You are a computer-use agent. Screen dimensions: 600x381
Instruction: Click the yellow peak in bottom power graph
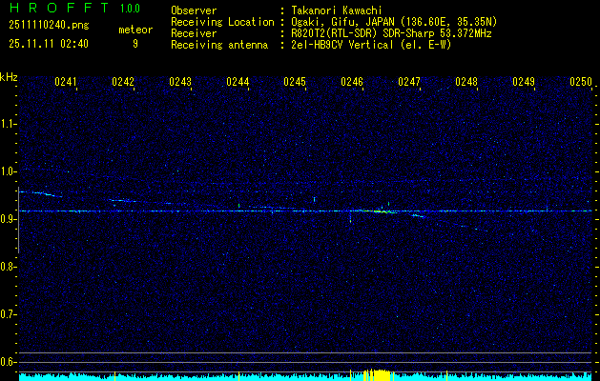[379, 374]
